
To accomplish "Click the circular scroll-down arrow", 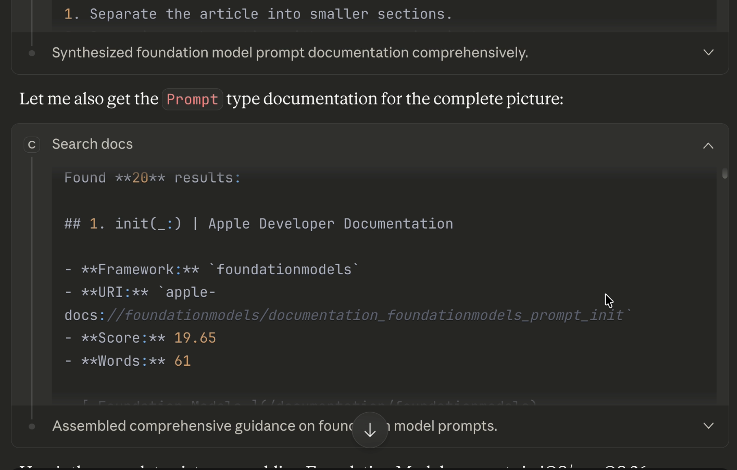I will coord(369,430).
